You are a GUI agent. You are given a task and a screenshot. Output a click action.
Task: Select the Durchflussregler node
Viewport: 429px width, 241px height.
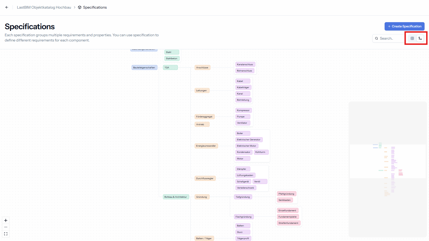(205, 178)
